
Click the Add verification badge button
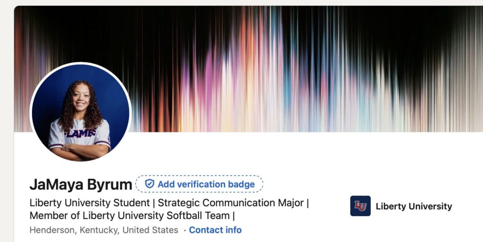pos(200,184)
